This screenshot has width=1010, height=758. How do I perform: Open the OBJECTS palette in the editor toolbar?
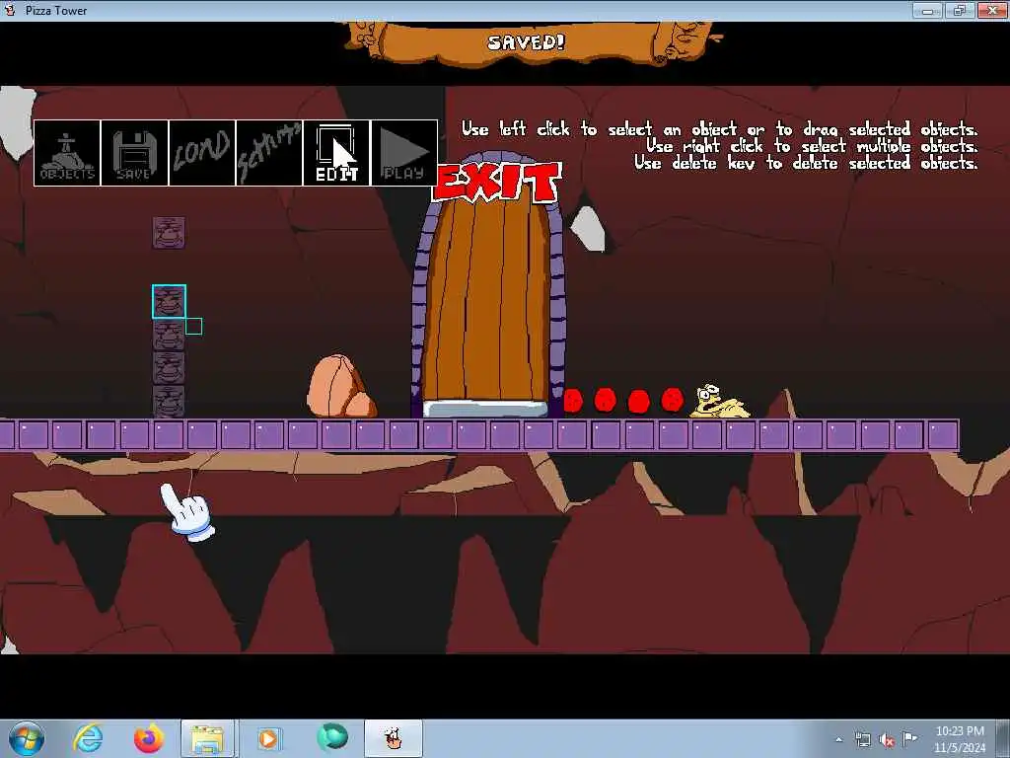pyautogui.click(x=67, y=153)
